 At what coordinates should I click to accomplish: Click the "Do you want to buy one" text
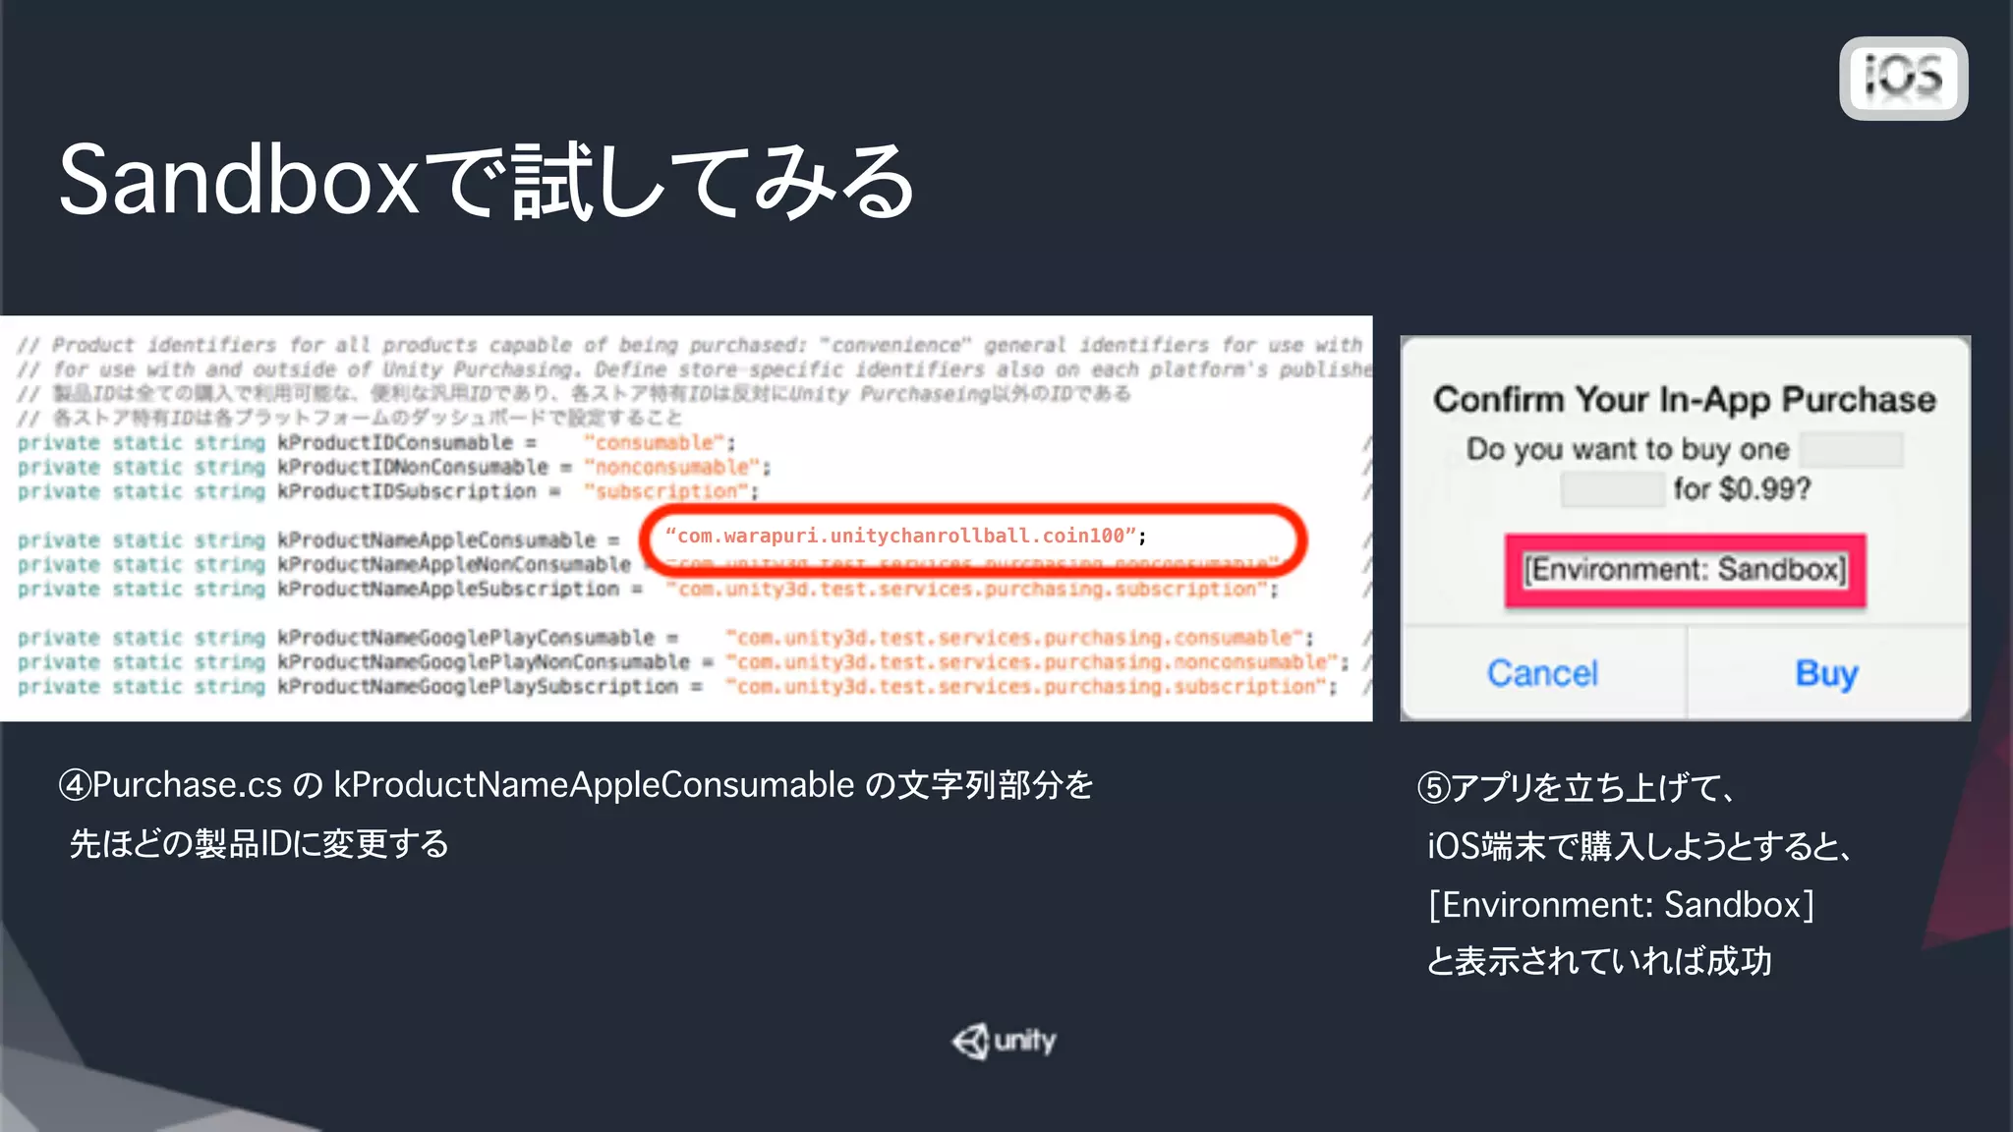tap(1628, 449)
